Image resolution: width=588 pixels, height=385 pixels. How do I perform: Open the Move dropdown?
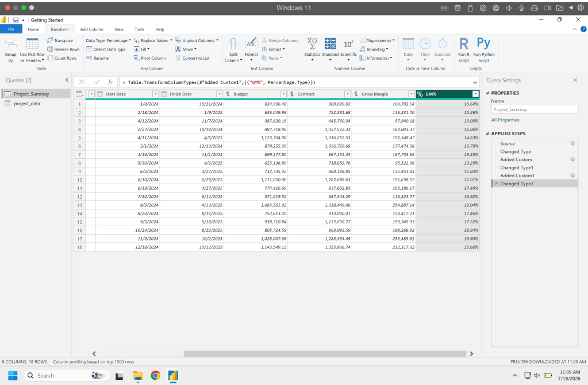click(186, 49)
